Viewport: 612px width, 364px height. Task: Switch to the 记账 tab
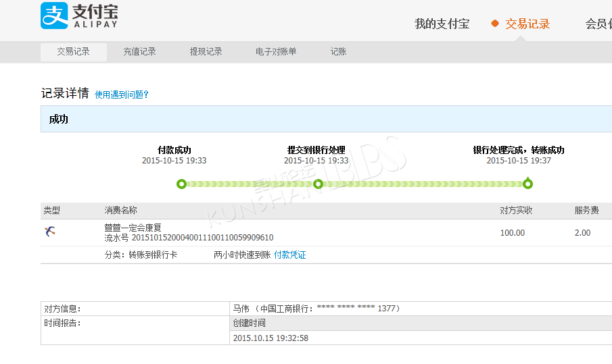(x=338, y=51)
